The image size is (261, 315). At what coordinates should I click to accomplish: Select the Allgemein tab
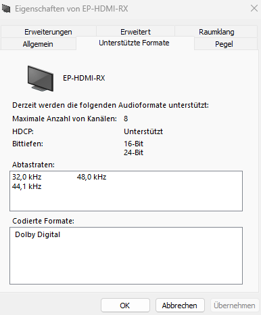pos(38,44)
